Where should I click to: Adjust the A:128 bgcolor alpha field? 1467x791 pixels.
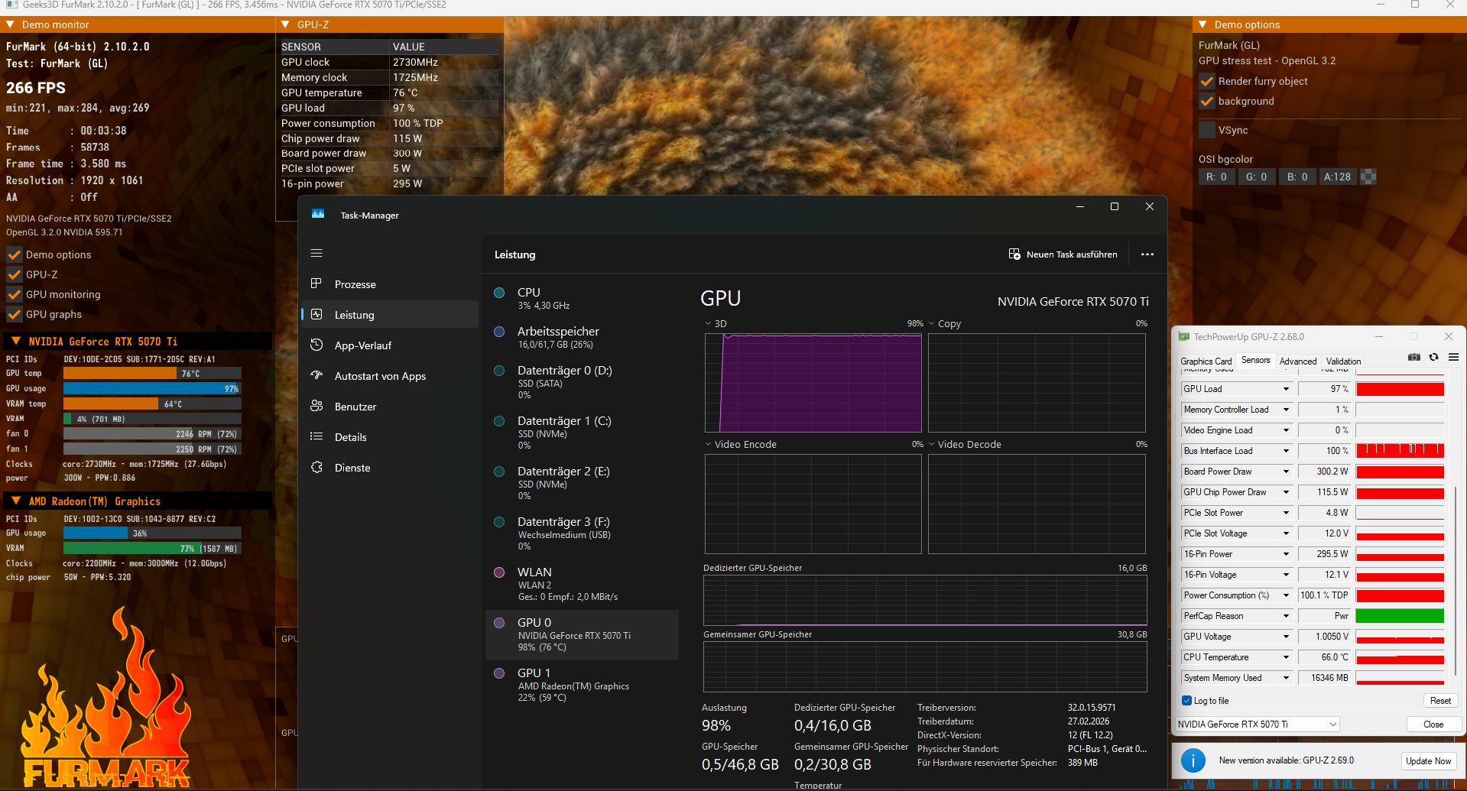(1337, 177)
